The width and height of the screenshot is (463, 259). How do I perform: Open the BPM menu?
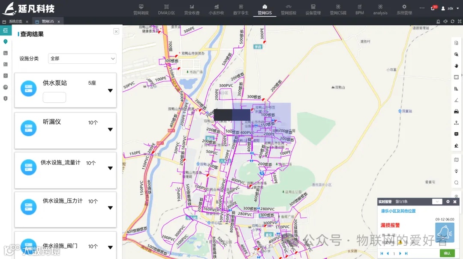click(x=359, y=10)
